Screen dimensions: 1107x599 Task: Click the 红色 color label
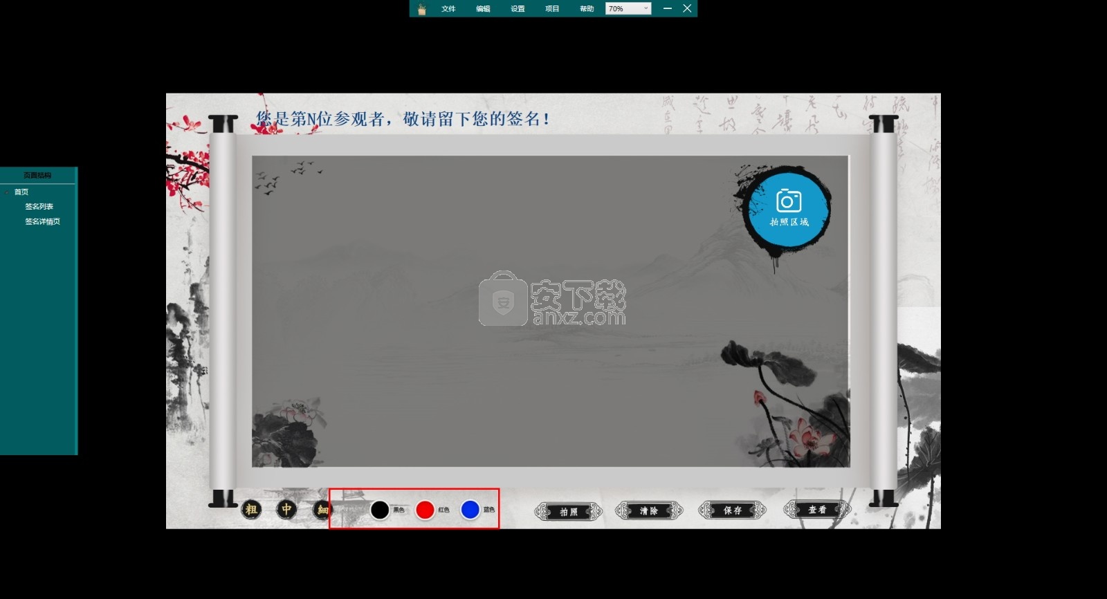(x=443, y=510)
